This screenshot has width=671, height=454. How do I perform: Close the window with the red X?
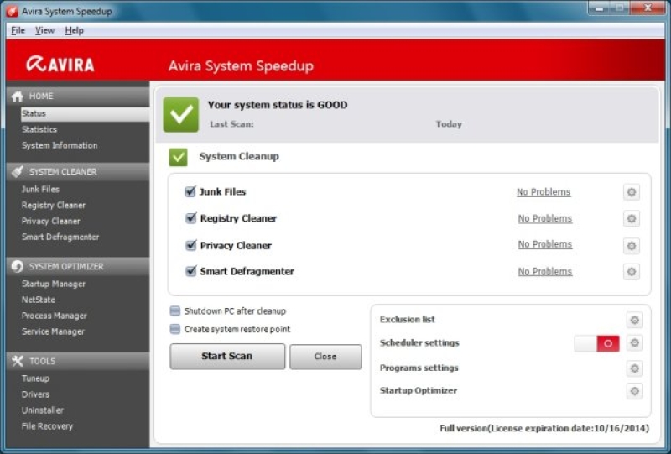click(x=648, y=8)
